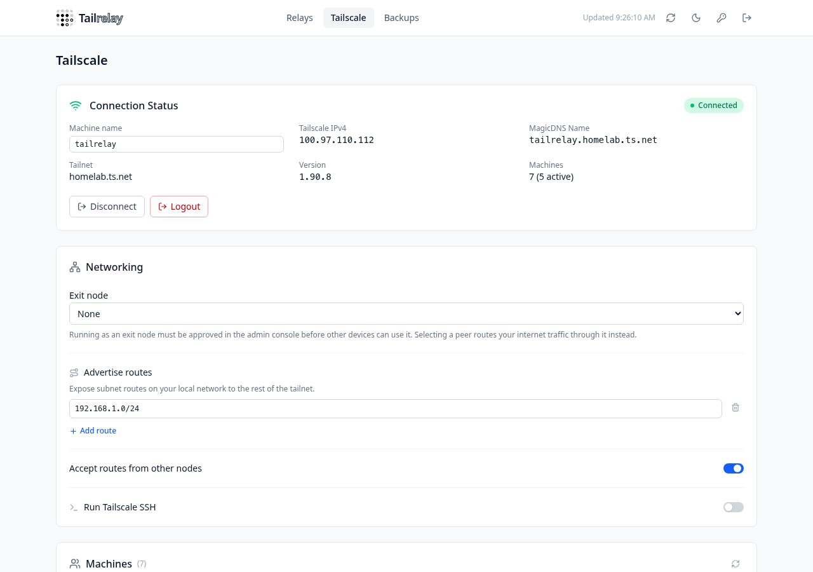Delete the 192.168.1.0/24 route with trash icon
This screenshot has height=572, width=813.
tap(736, 407)
